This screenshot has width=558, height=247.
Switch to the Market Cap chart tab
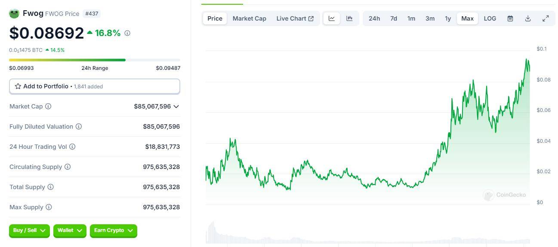pyautogui.click(x=250, y=18)
